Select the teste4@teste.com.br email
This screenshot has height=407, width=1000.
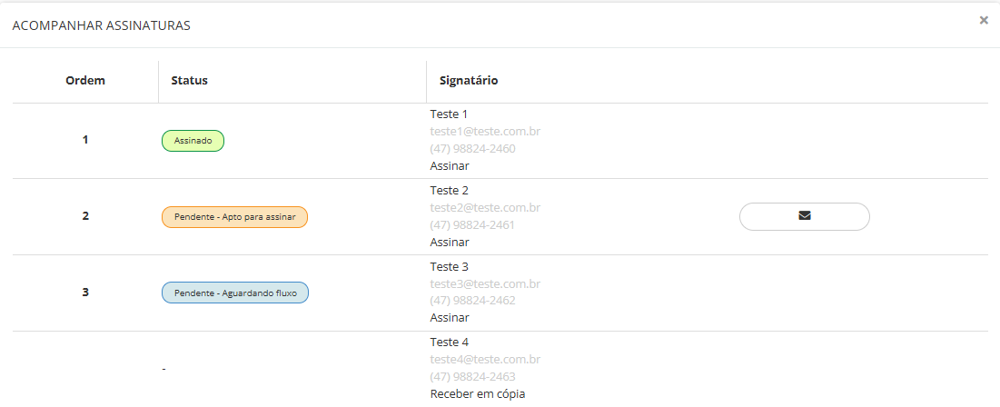pyautogui.click(x=485, y=360)
